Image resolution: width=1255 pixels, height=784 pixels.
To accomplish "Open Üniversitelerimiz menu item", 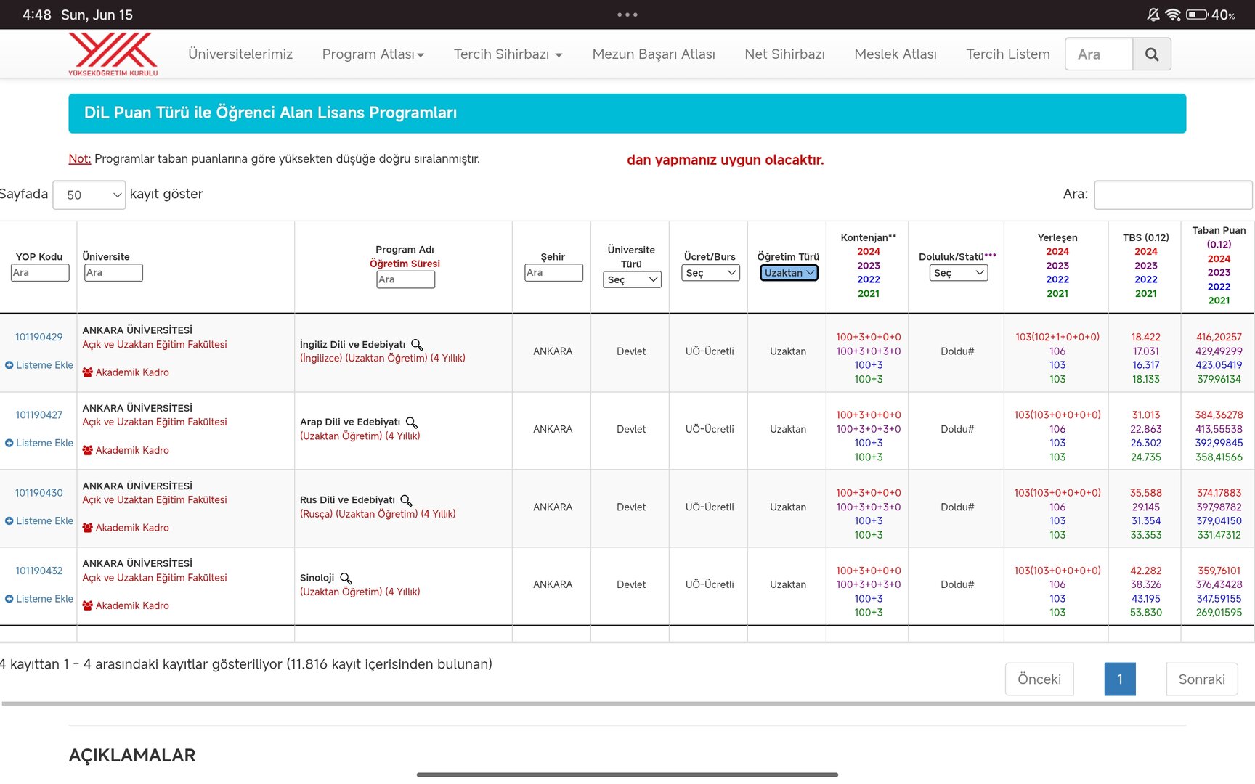I will [x=240, y=54].
